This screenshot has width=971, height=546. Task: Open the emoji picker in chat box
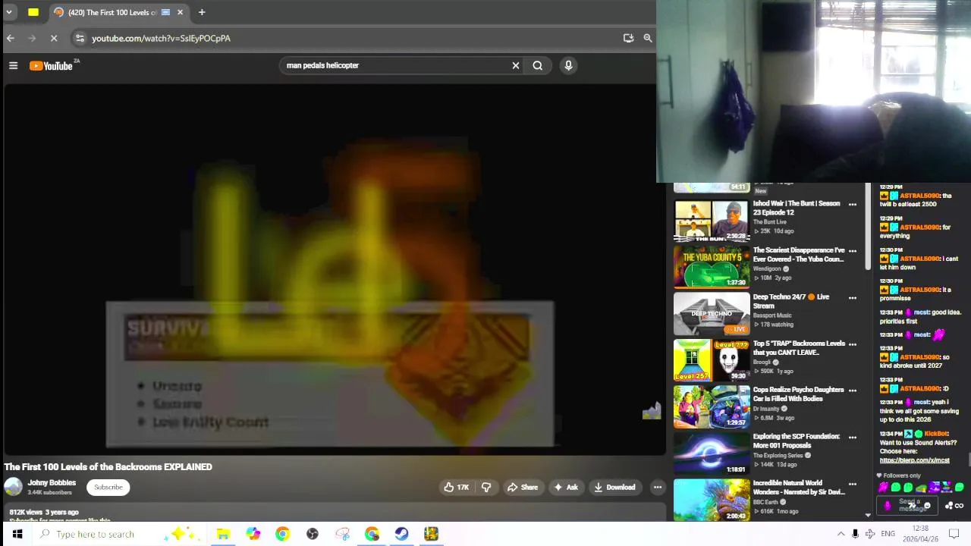point(927,506)
